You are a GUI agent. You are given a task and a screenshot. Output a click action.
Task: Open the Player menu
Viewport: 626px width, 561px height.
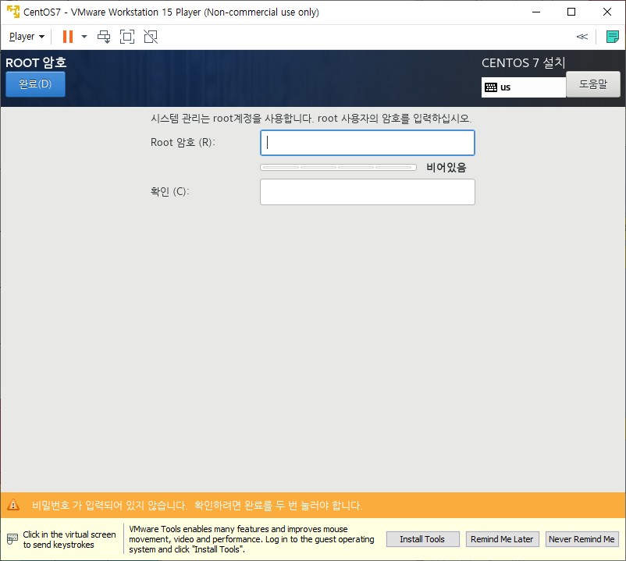[x=27, y=37]
